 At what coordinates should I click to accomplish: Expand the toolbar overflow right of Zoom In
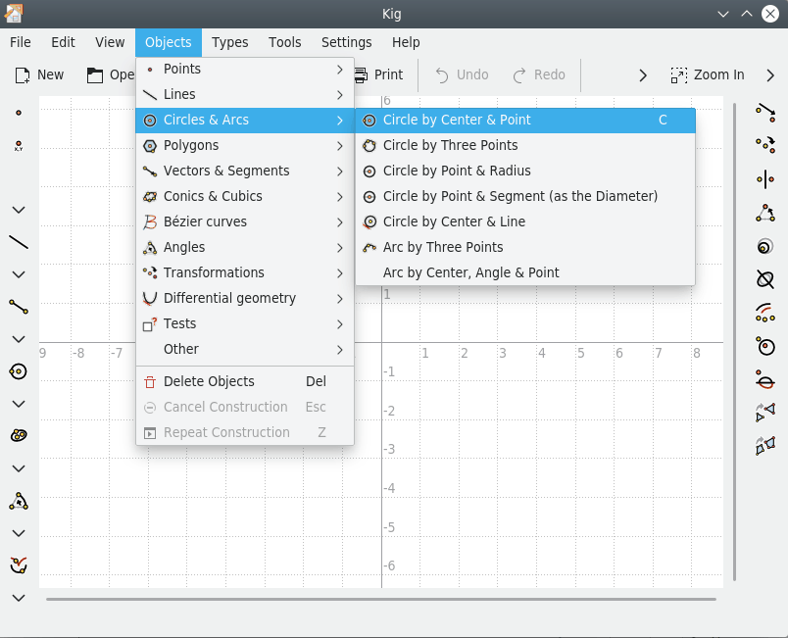(x=770, y=75)
